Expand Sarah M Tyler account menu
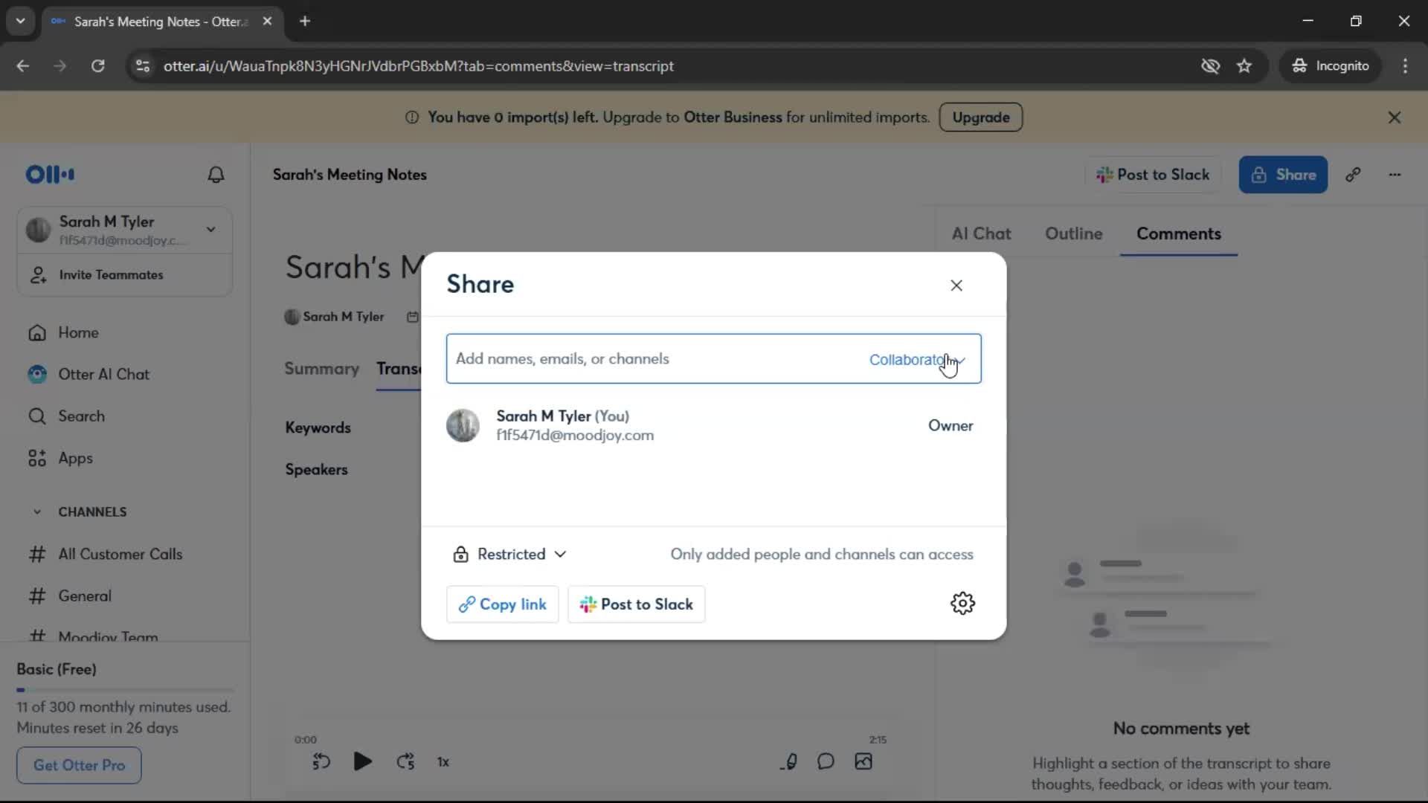The image size is (1428, 803). (125, 230)
